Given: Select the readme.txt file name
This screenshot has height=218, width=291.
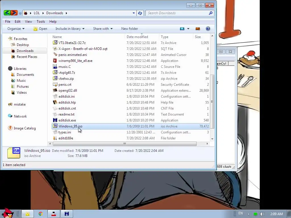Looking at the screenshot, I should coord(66,114).
